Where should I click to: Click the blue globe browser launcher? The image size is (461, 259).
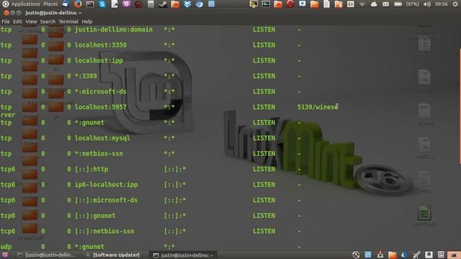[200, 4]
